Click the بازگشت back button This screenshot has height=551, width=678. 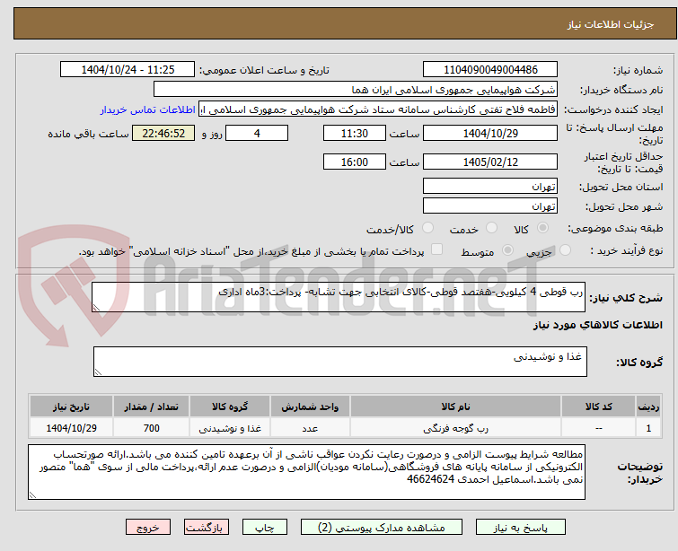point(206,528)
